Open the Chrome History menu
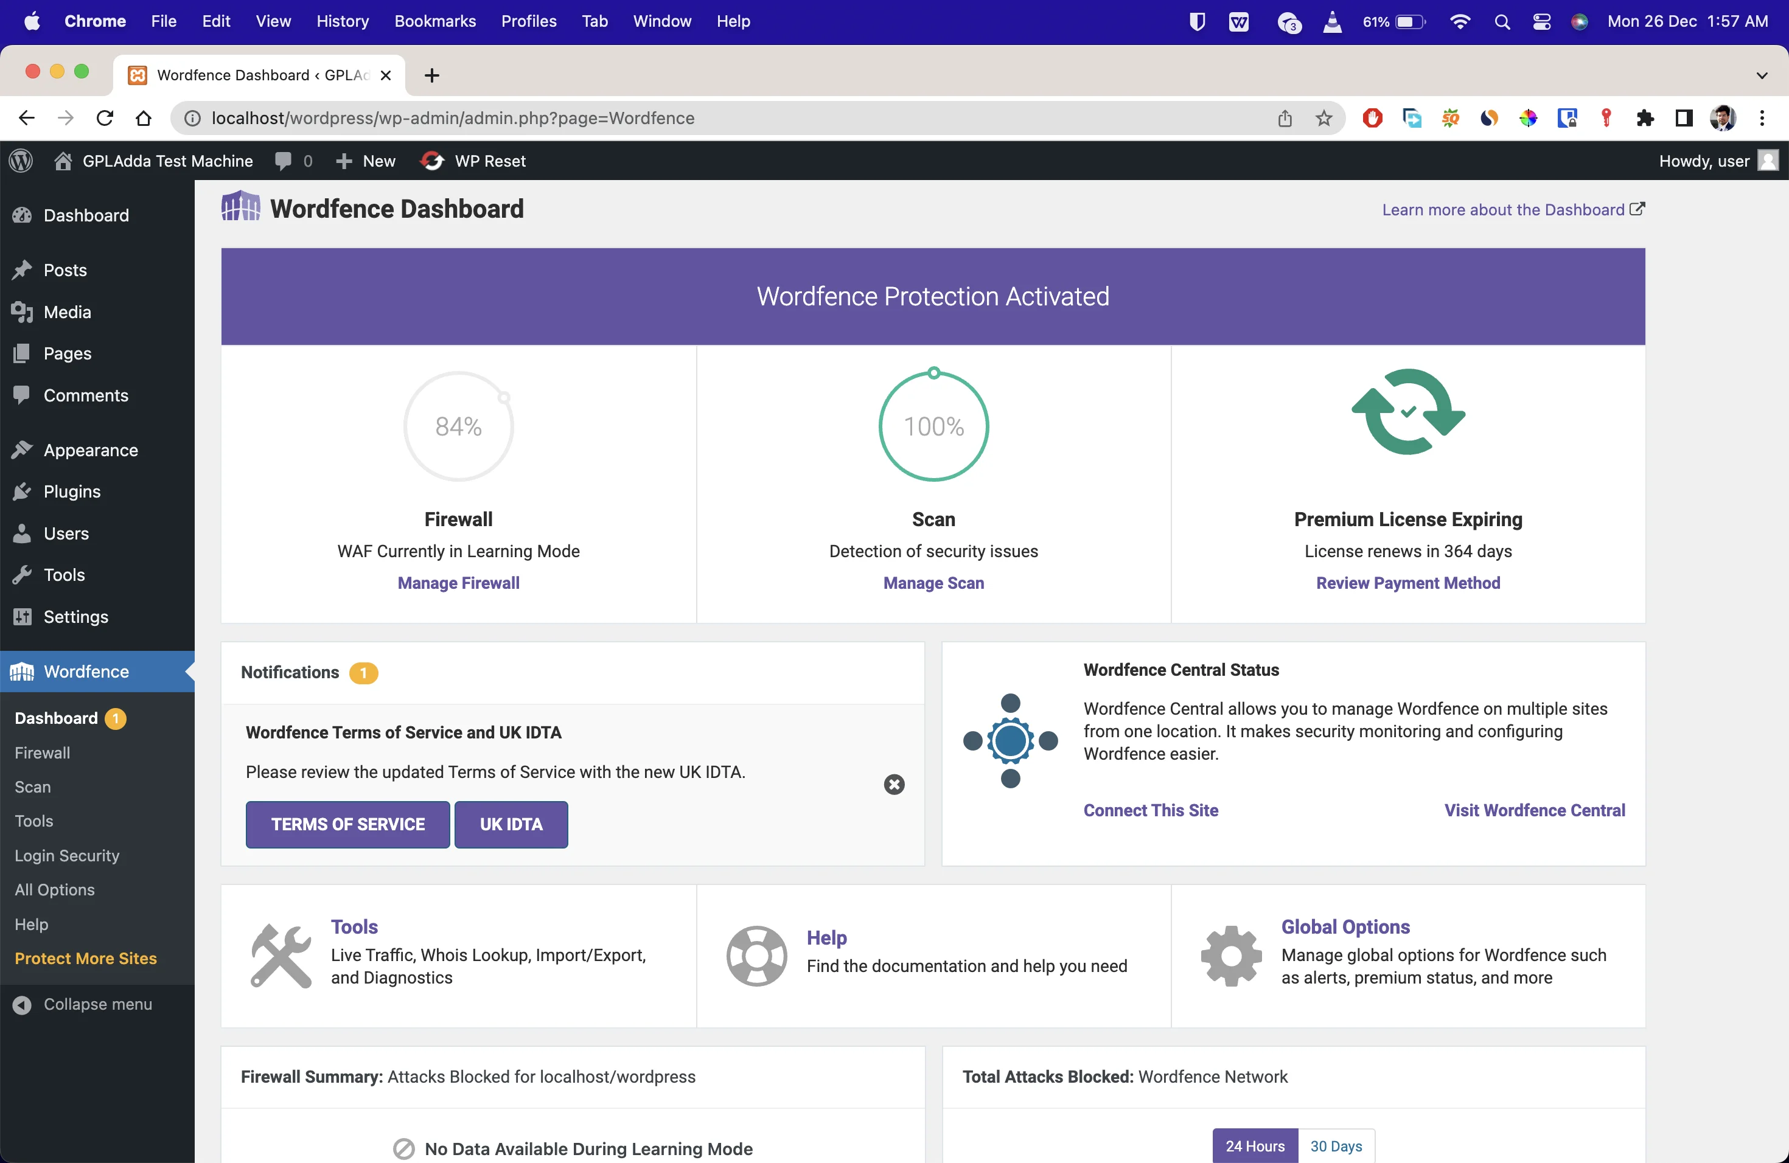This screenshot has height=1163, width=1789. coord(343,21)
